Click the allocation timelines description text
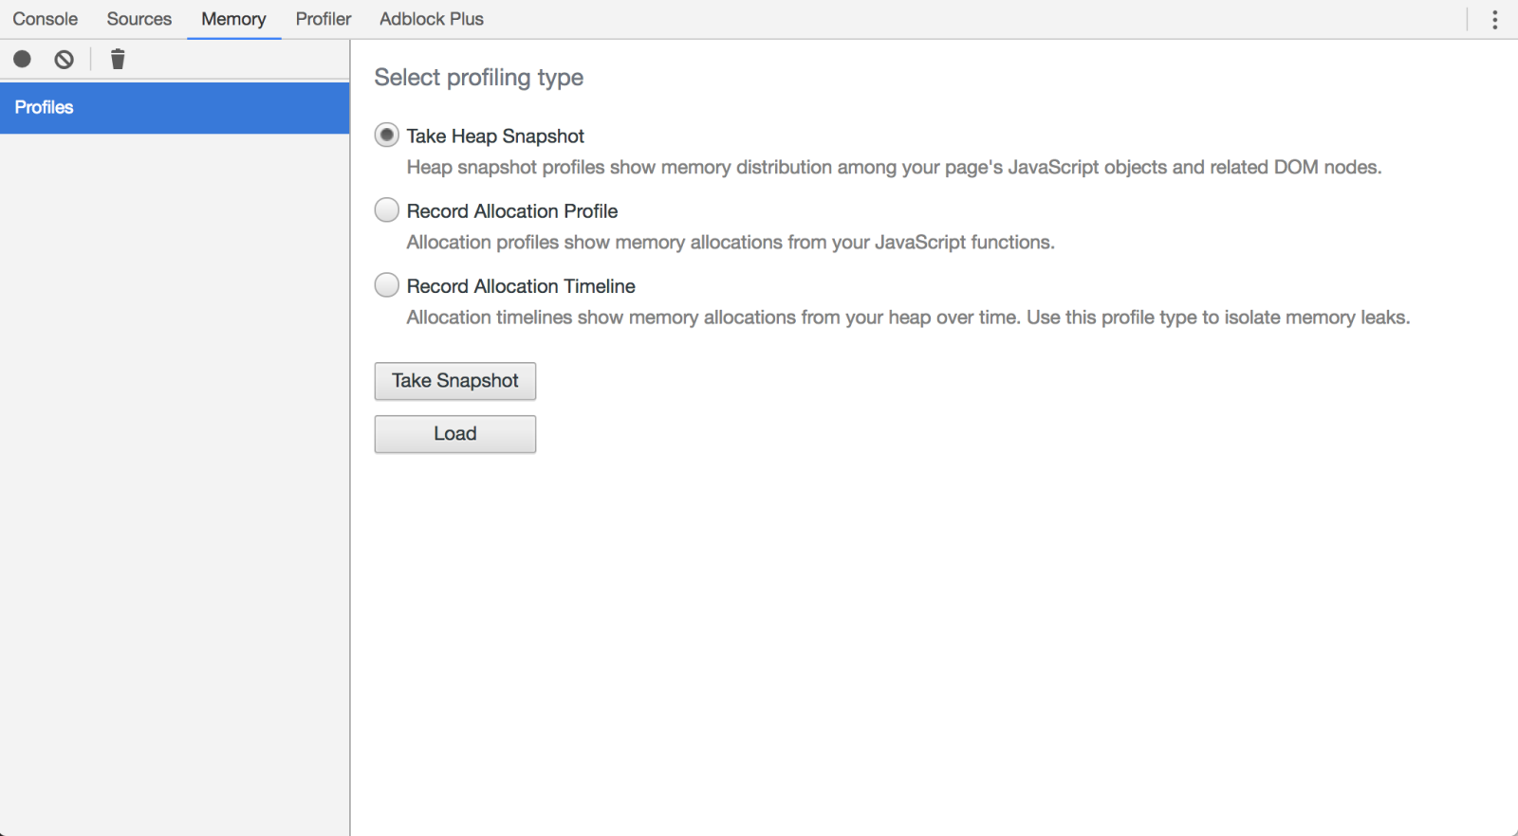The image size is (1518, 836). click(x=909, y=318)
